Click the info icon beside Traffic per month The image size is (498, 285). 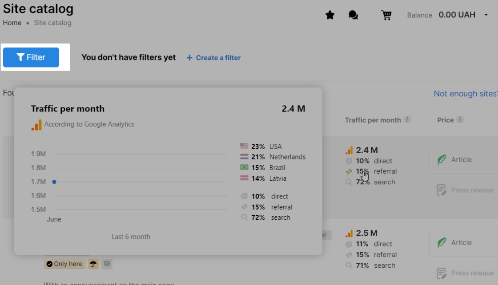[x=407, y=120]
